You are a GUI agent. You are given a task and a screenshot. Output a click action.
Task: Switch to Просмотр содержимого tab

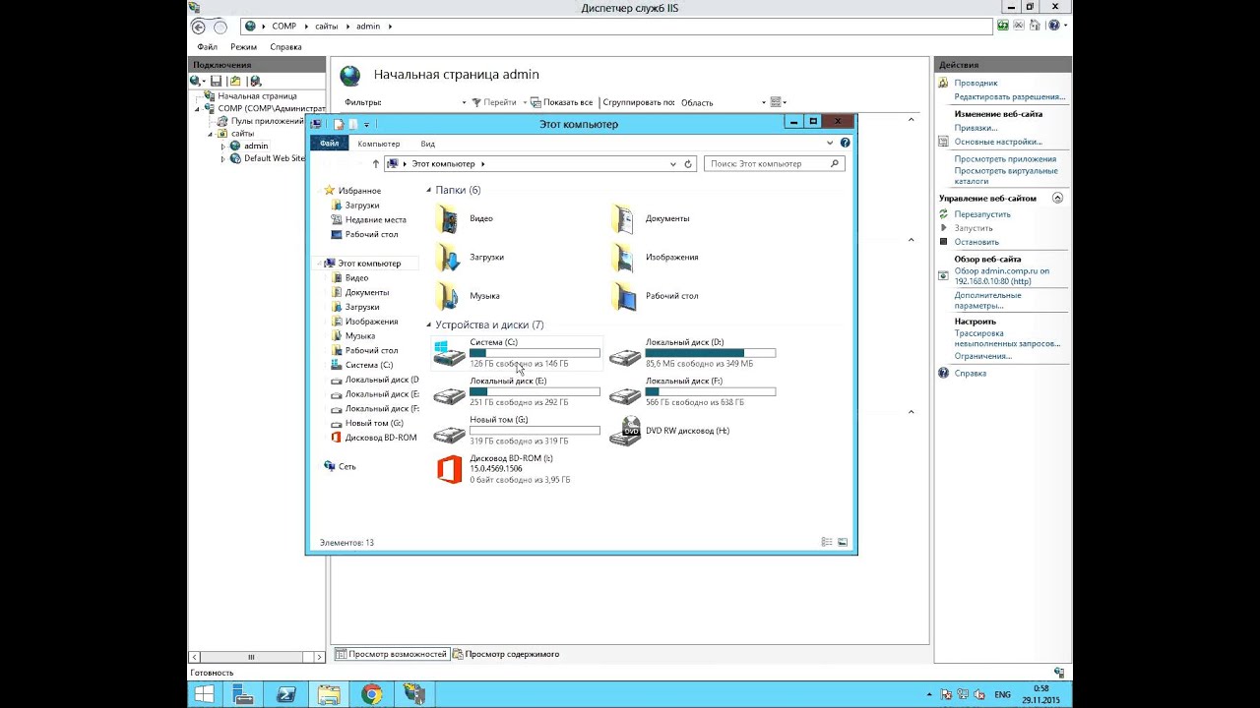506,654
